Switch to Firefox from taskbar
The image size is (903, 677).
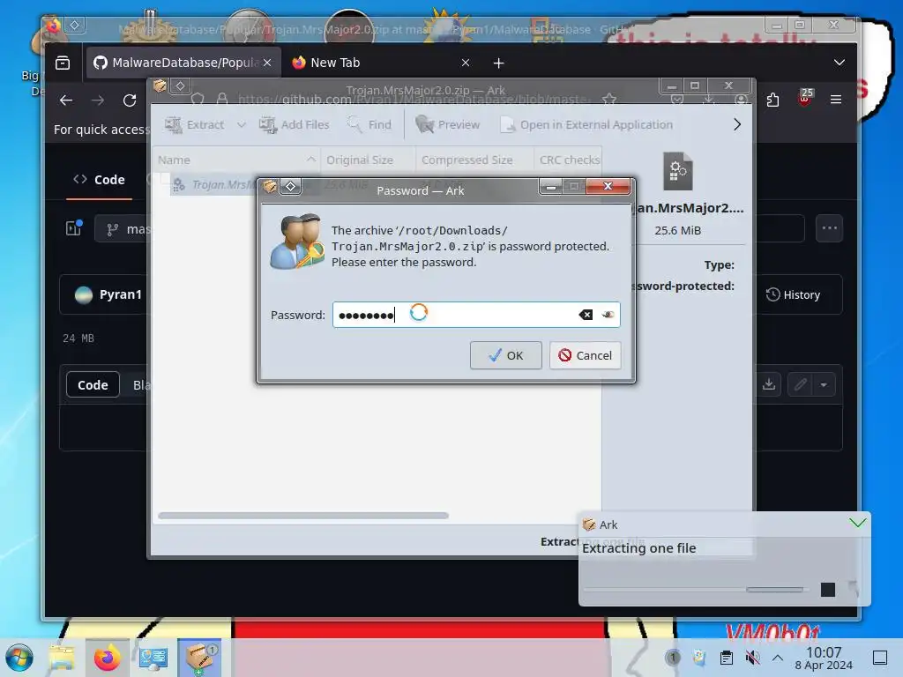[107, 658]
